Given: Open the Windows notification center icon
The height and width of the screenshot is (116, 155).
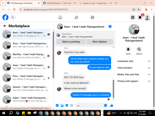Looking at the screenshot, I should (150, 113).
